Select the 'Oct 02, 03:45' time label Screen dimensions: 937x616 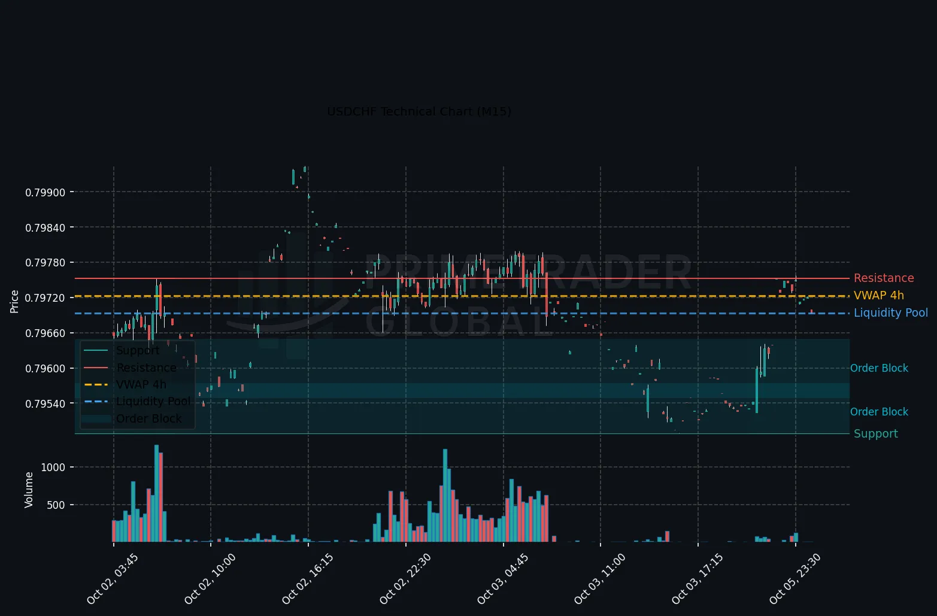point(113,579)
